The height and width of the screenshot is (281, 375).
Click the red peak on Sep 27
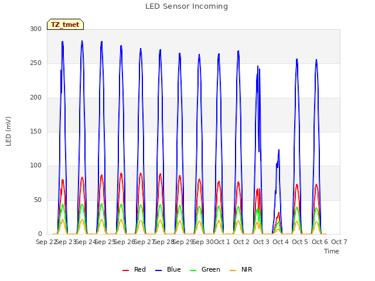[x=141, y=173]
